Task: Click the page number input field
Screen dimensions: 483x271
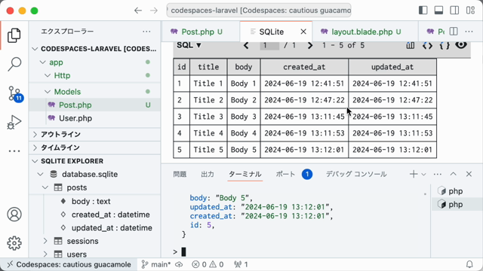Action: point(269,45)
